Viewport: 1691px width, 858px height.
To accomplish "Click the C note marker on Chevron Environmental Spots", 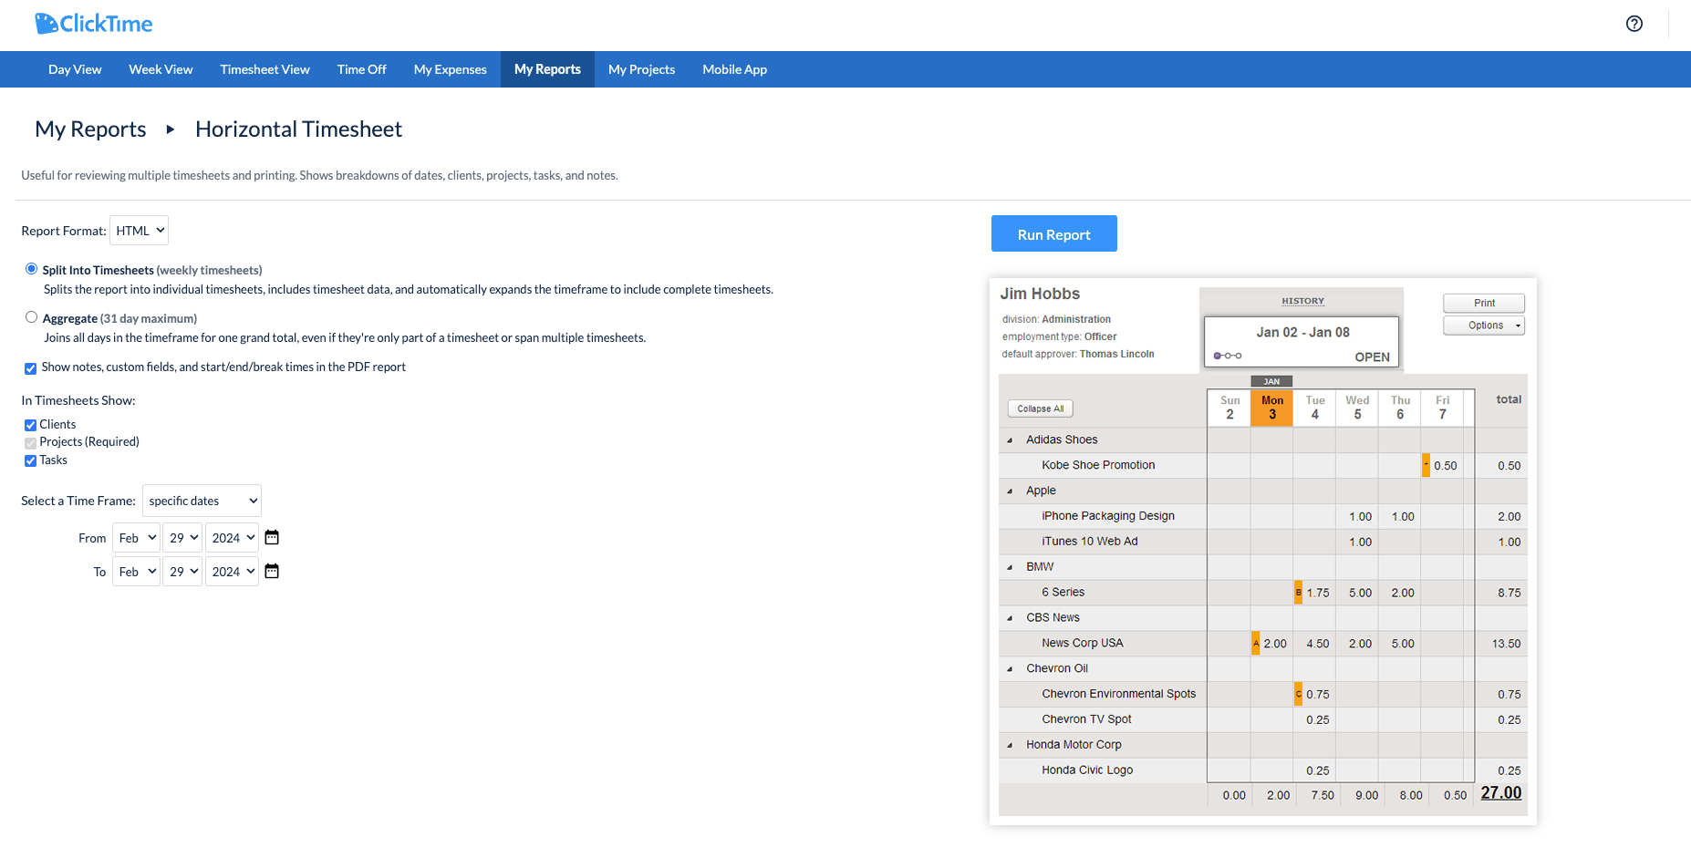I will coord(1298,694).
